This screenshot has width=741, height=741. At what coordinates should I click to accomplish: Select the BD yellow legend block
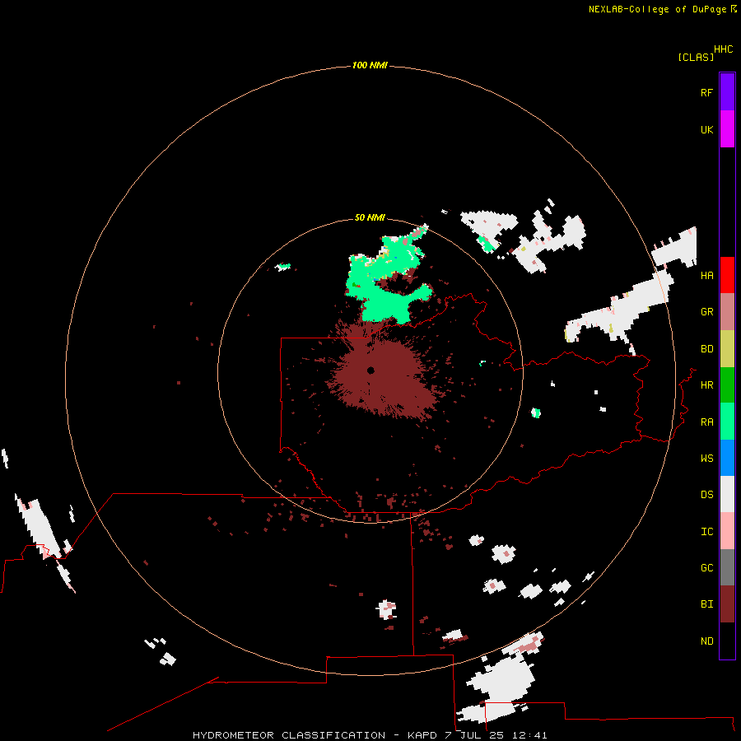(x=727, y=349)
